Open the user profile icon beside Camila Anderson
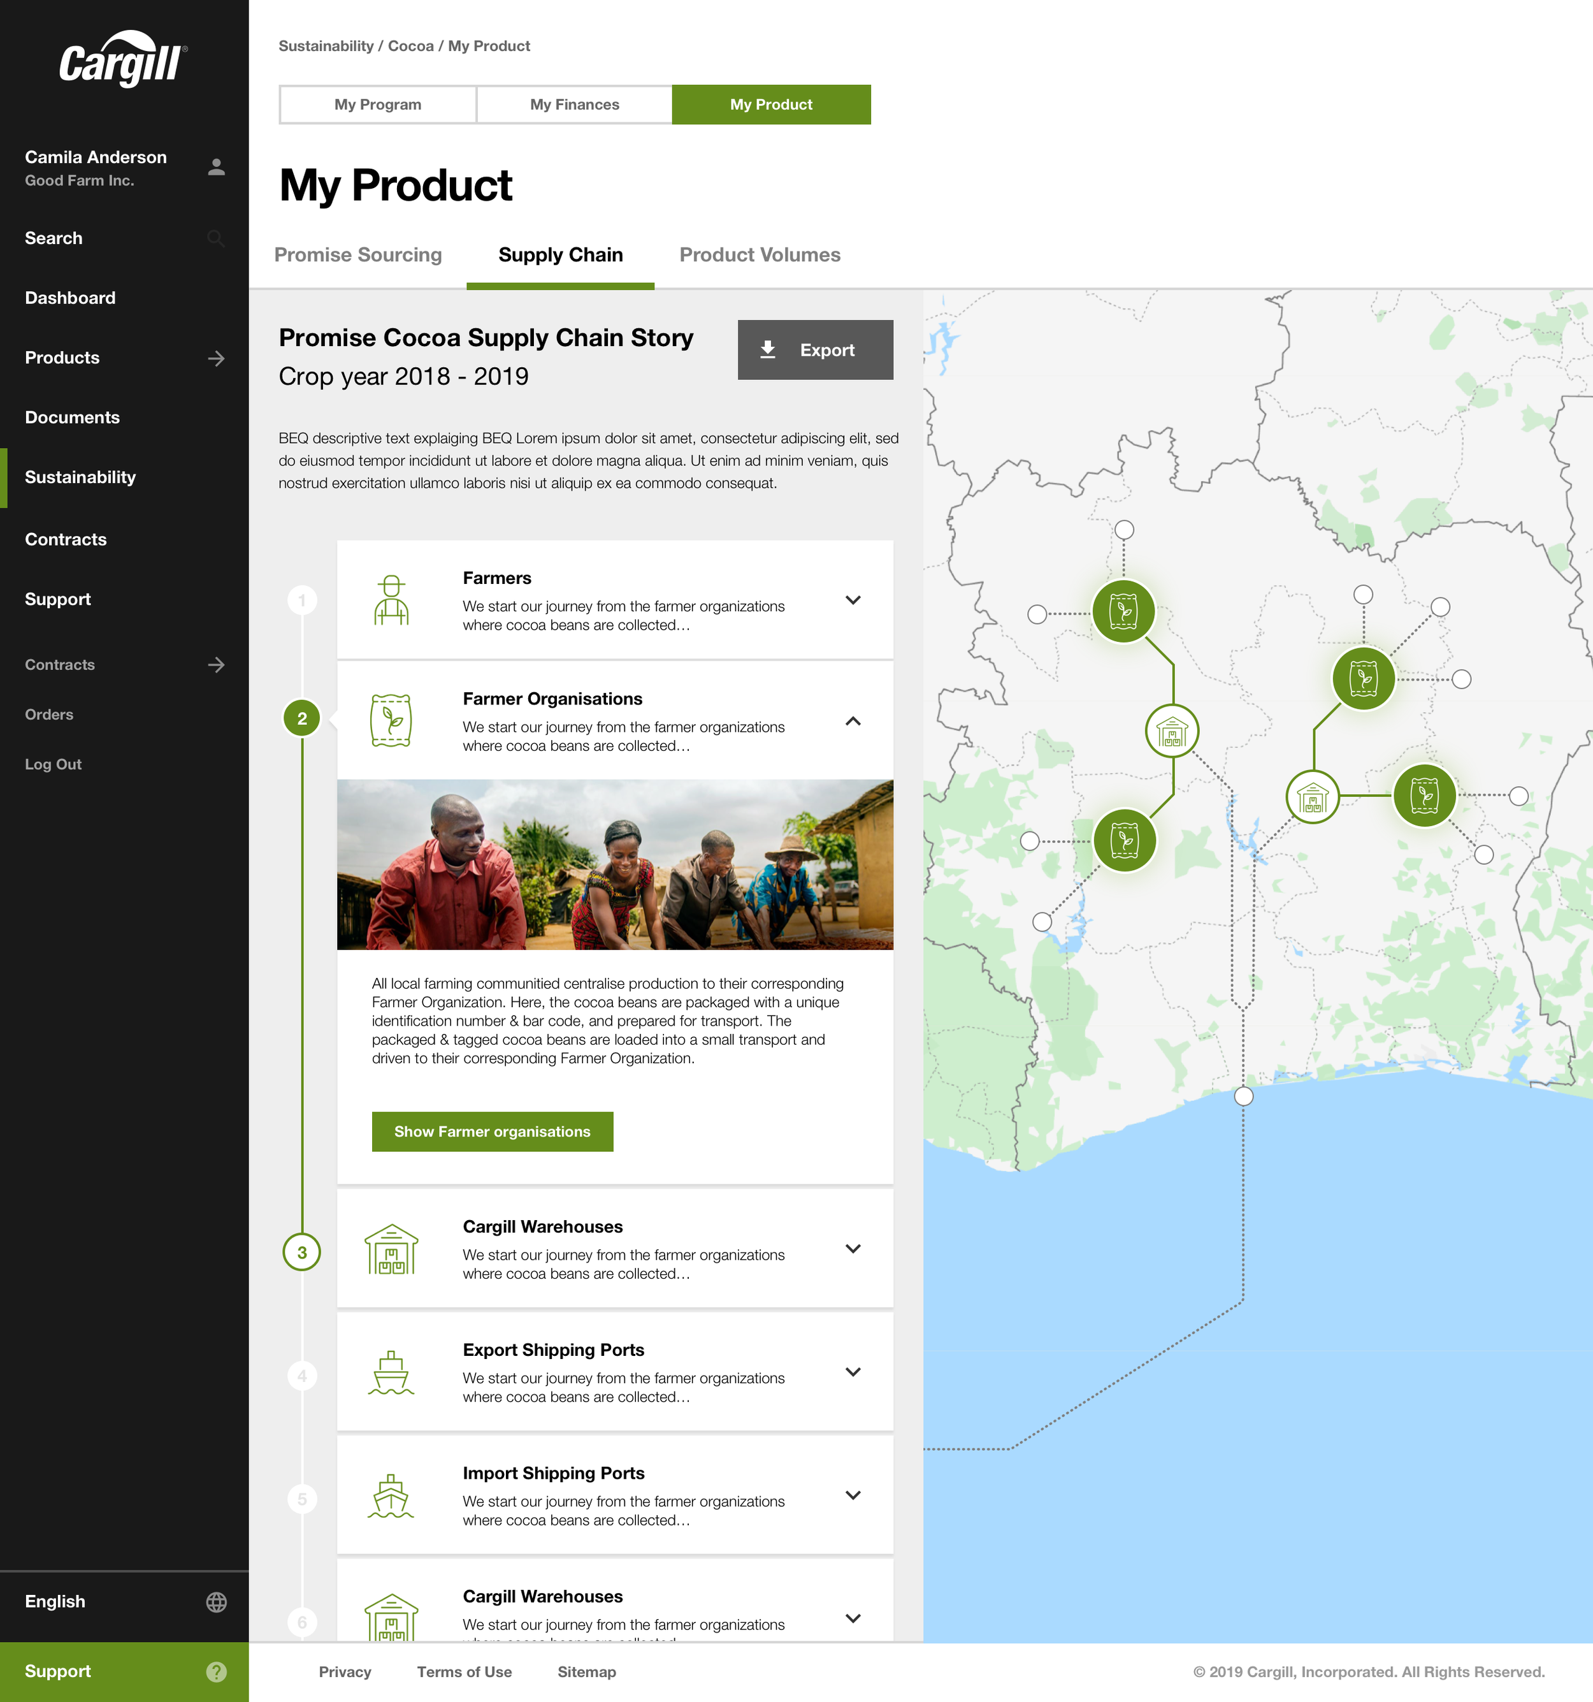Screen dimensions: 1593x1702 [x=217, y=167]
